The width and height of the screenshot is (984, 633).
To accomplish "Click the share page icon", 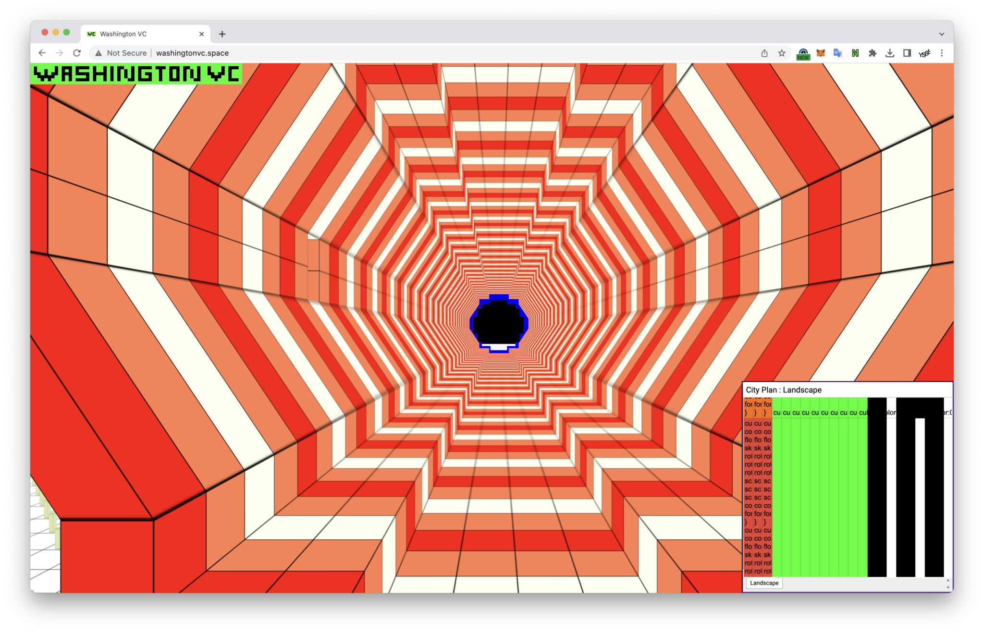I will click(764, 53).
